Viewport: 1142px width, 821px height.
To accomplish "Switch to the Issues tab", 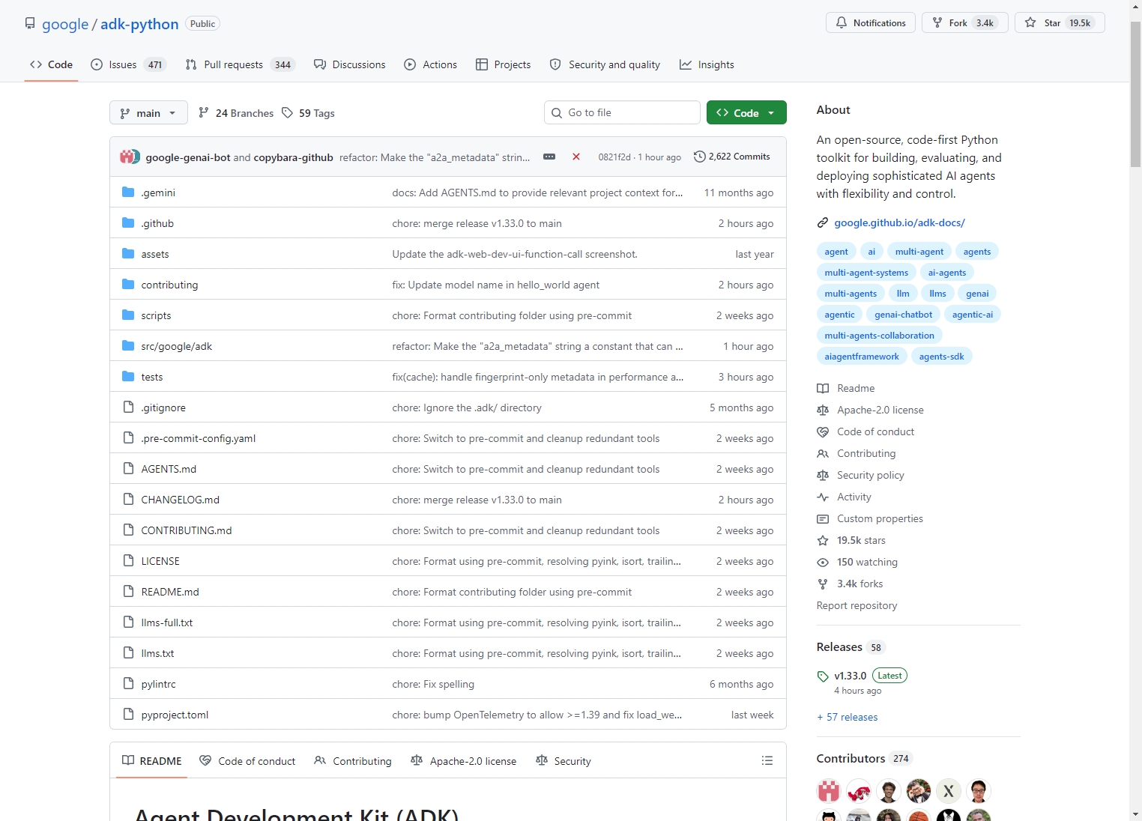I will click(127, 64).
